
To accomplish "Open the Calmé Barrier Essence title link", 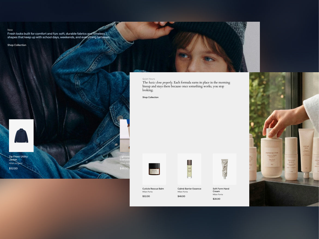I will 189,189.
